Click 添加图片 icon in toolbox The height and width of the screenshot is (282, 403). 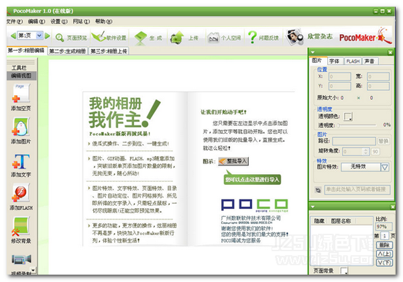click(x=21, y=127)
